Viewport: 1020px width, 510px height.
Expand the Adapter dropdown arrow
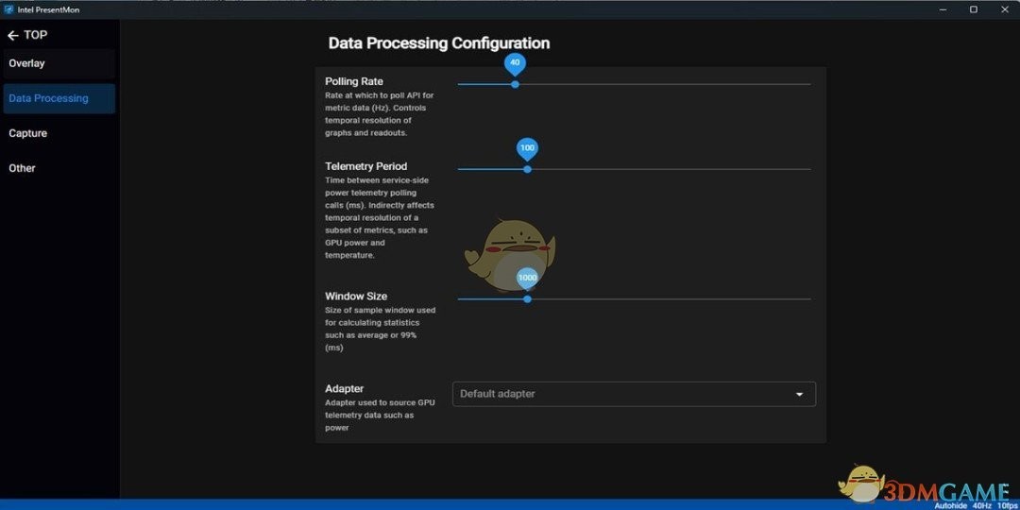click(799, 394)
